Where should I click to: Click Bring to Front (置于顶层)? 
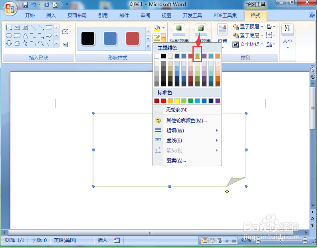pos(246,26)
